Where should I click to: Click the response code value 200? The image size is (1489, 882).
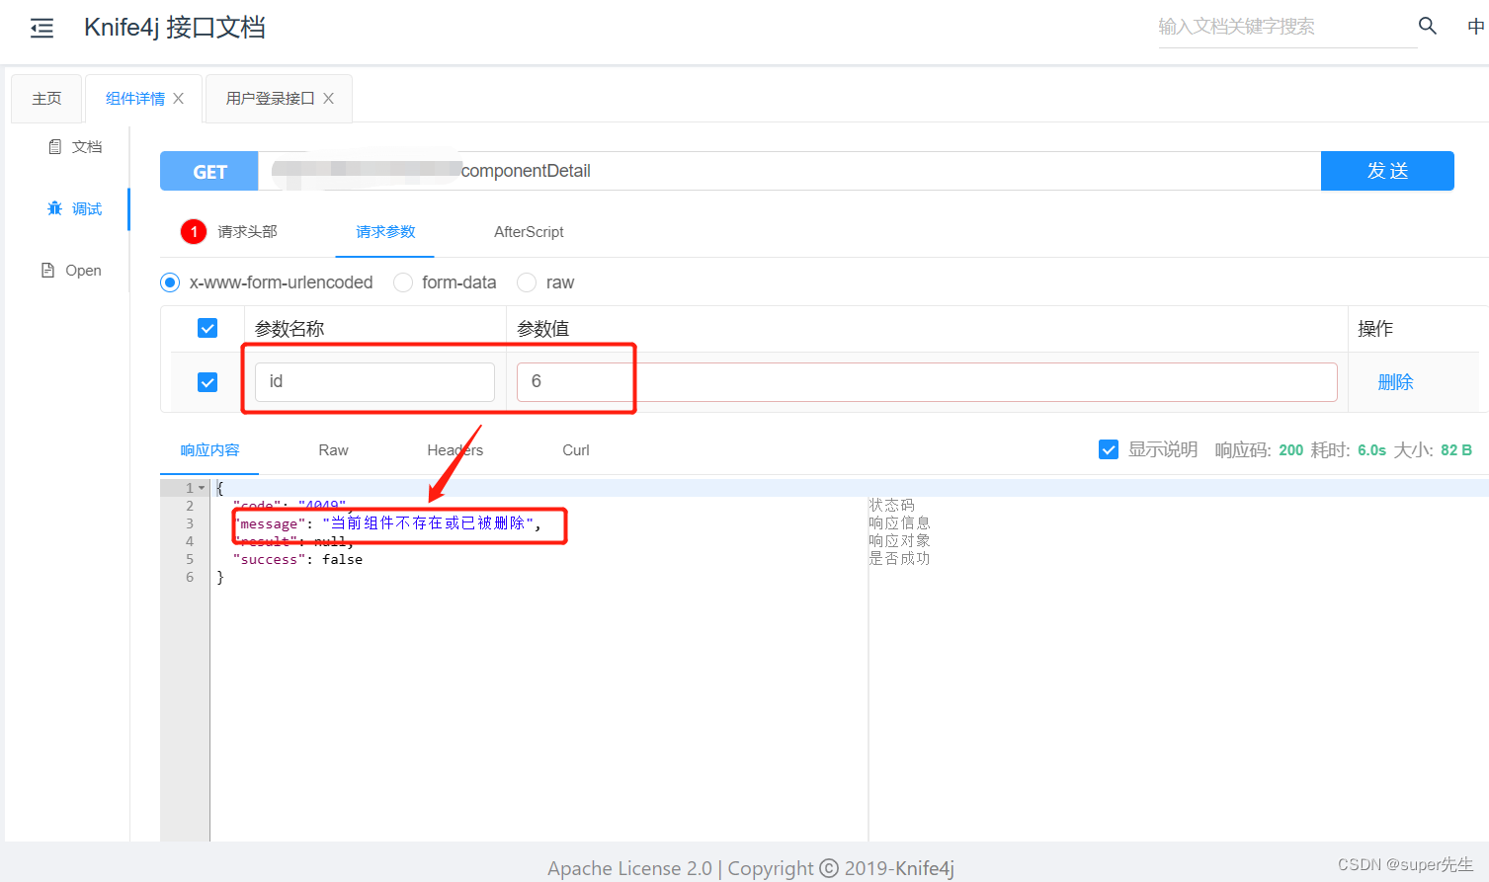pyautogui.click(x=1290, y=450)
